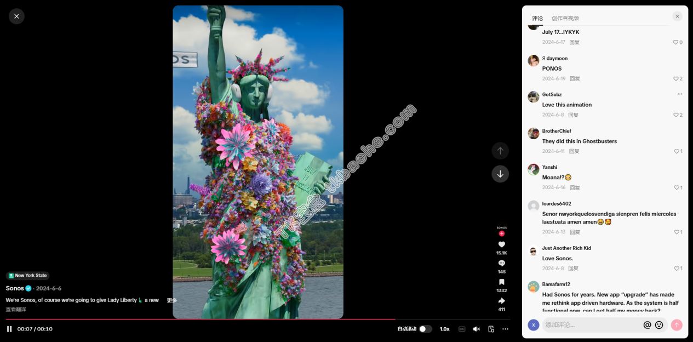Image resolution: width=693 pixels, height=342 pixels.
Task: Open the Yanshi commenter's profile name
Action: tap(549, 167)
